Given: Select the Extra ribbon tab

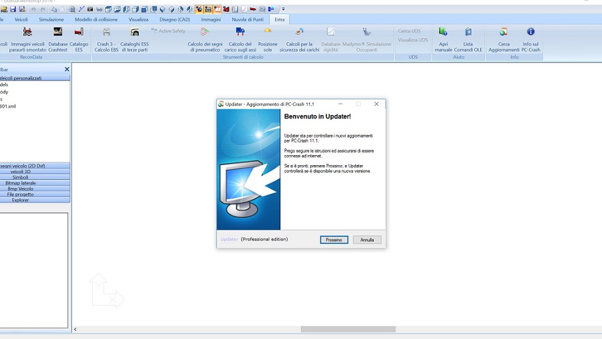Looking at the screenshot, I should tap(280, 19).
